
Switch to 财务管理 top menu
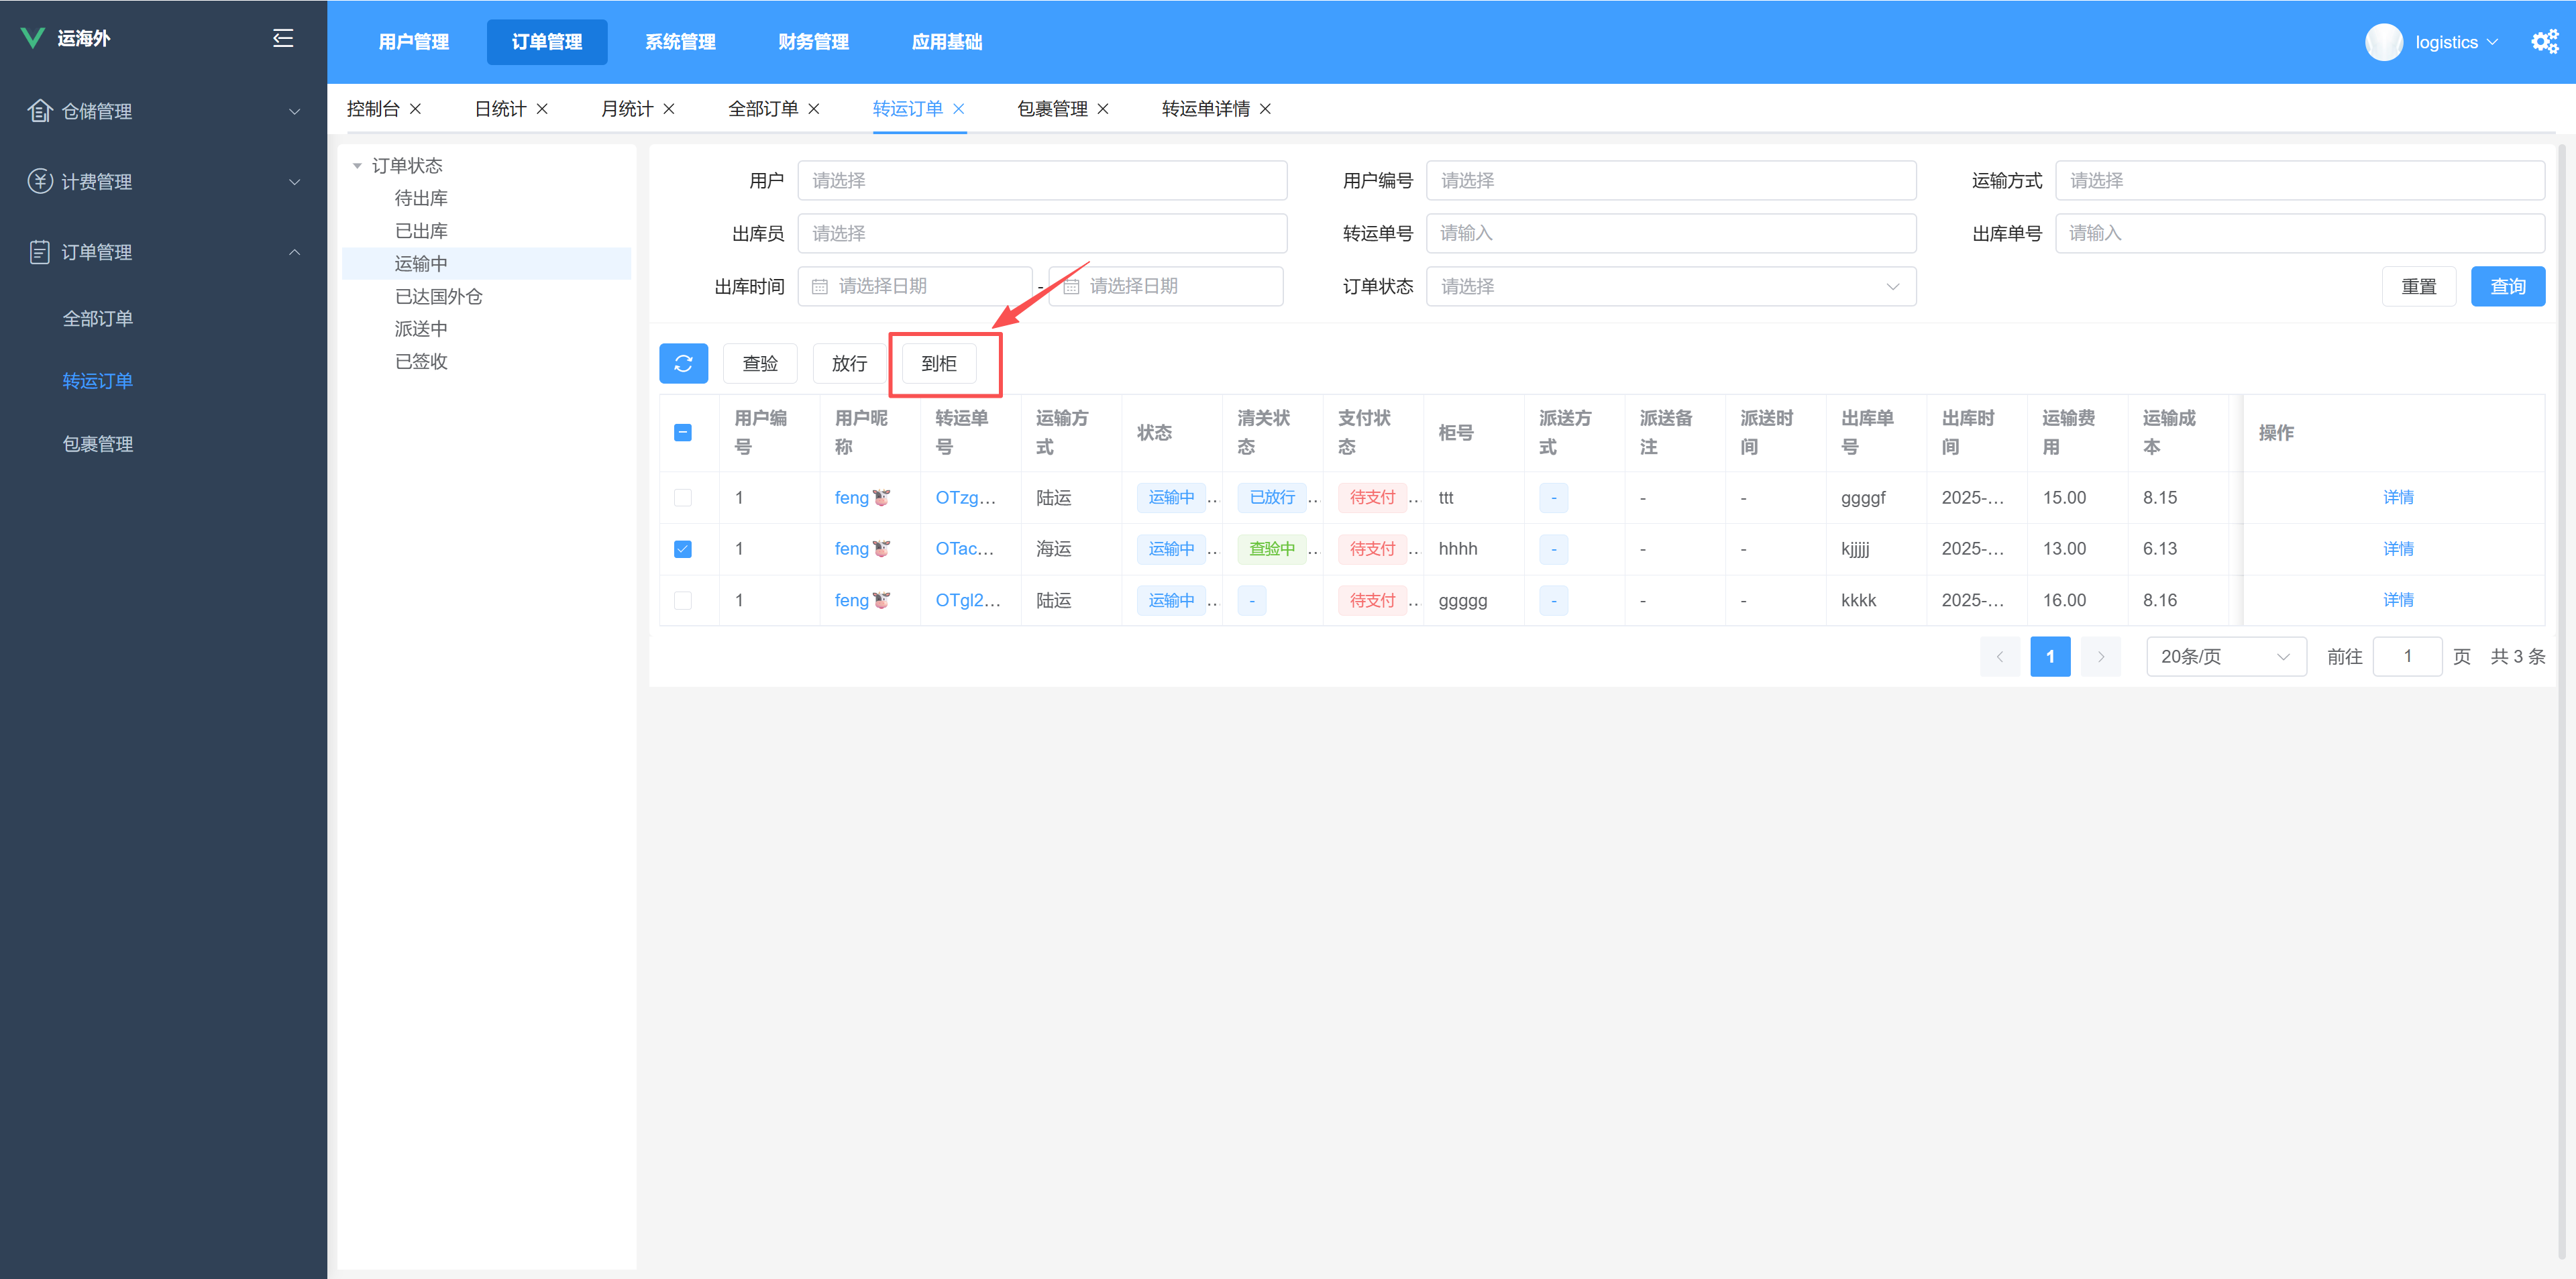pos(813,42)
